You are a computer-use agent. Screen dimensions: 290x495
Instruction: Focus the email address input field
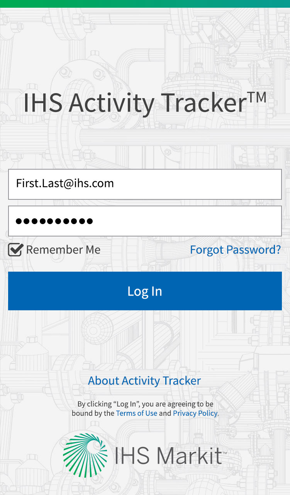click(x=145, y=184)
